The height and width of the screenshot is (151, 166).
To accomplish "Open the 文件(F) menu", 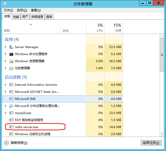I will 9,10.
